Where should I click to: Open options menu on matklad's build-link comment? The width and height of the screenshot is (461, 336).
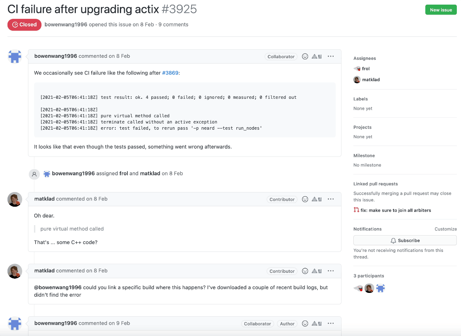click(x=331, y=271)
